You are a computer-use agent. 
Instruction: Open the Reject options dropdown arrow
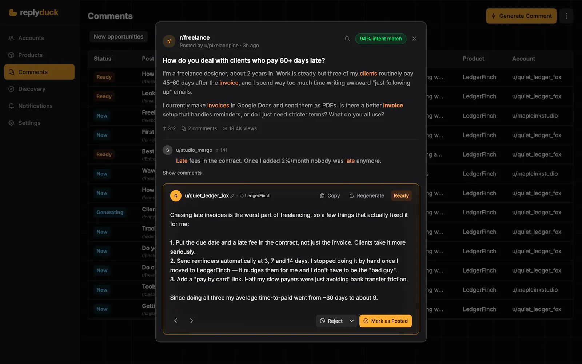click(x=352, y=321)
